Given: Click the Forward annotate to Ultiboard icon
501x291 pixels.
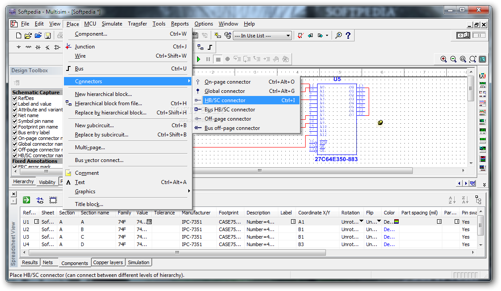Looking at the screenshot, I should pyautogui.click(x=320, y=35).
